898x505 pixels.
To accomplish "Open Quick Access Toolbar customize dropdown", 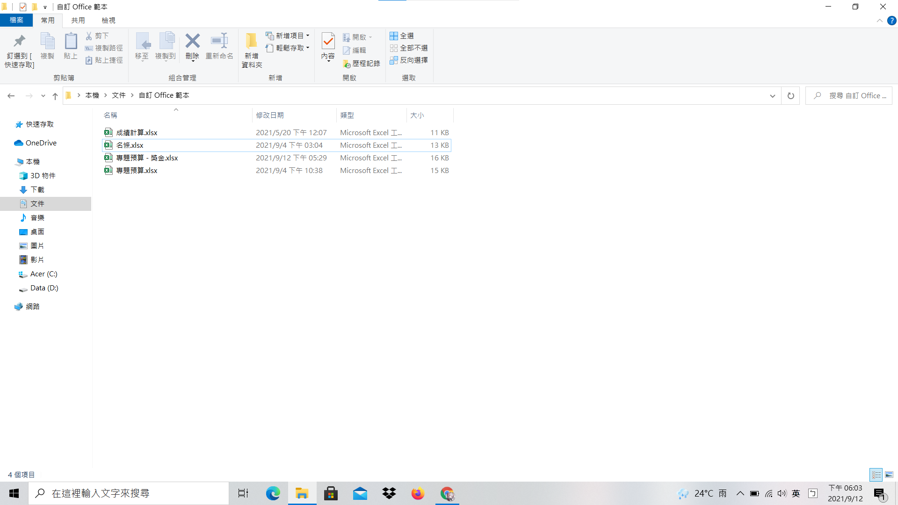I will coord(45,7).
